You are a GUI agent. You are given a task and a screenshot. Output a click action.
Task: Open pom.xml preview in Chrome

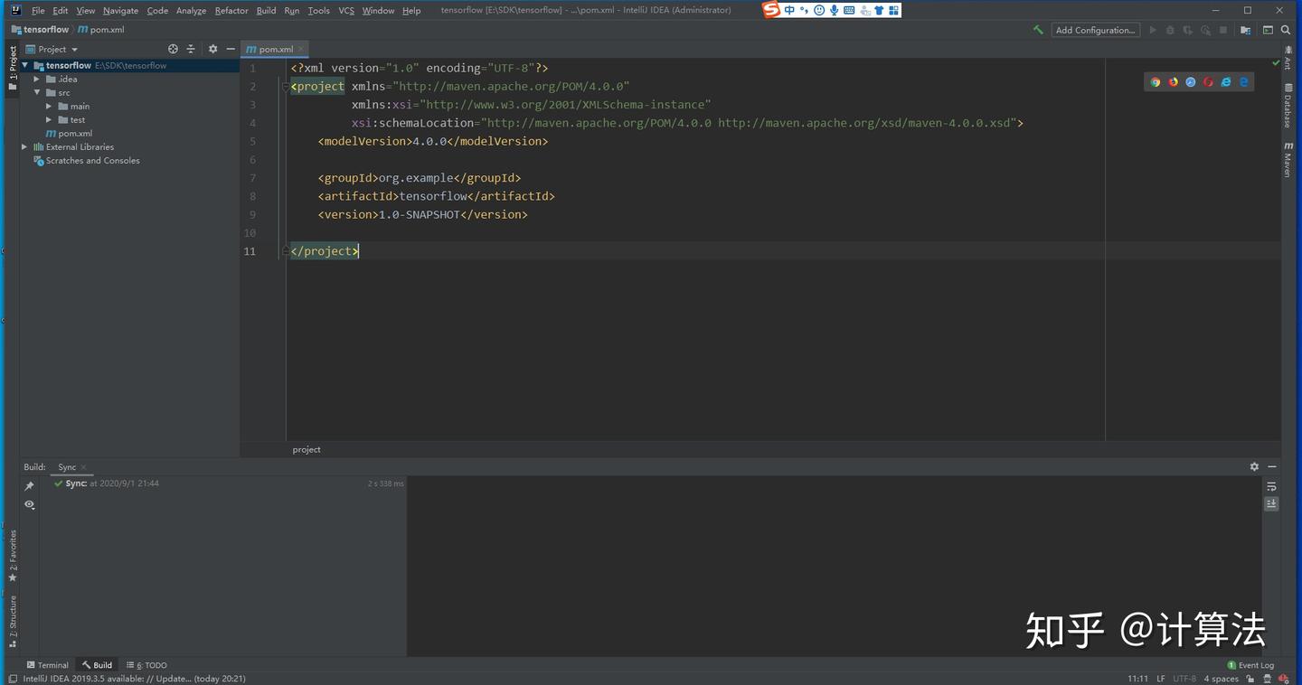click(x=1156, y=82)
